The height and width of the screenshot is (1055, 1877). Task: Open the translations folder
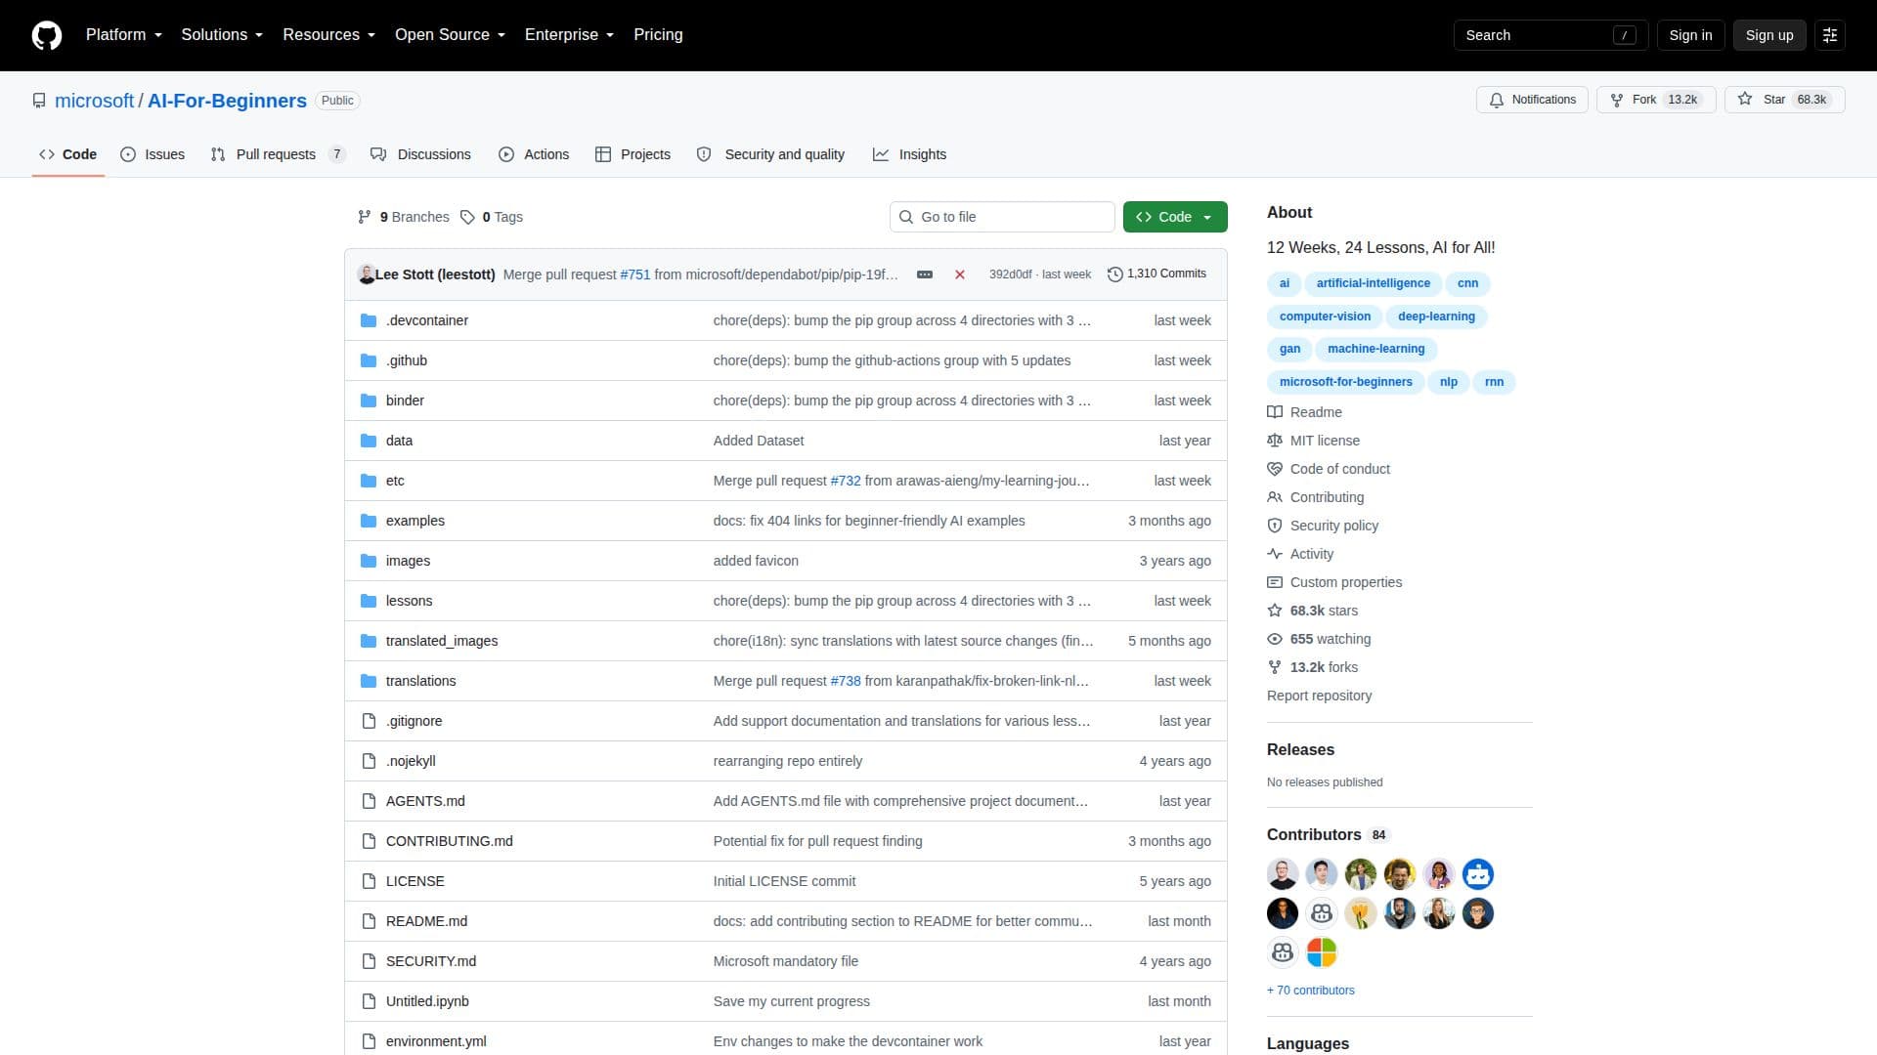click(420, 681)
